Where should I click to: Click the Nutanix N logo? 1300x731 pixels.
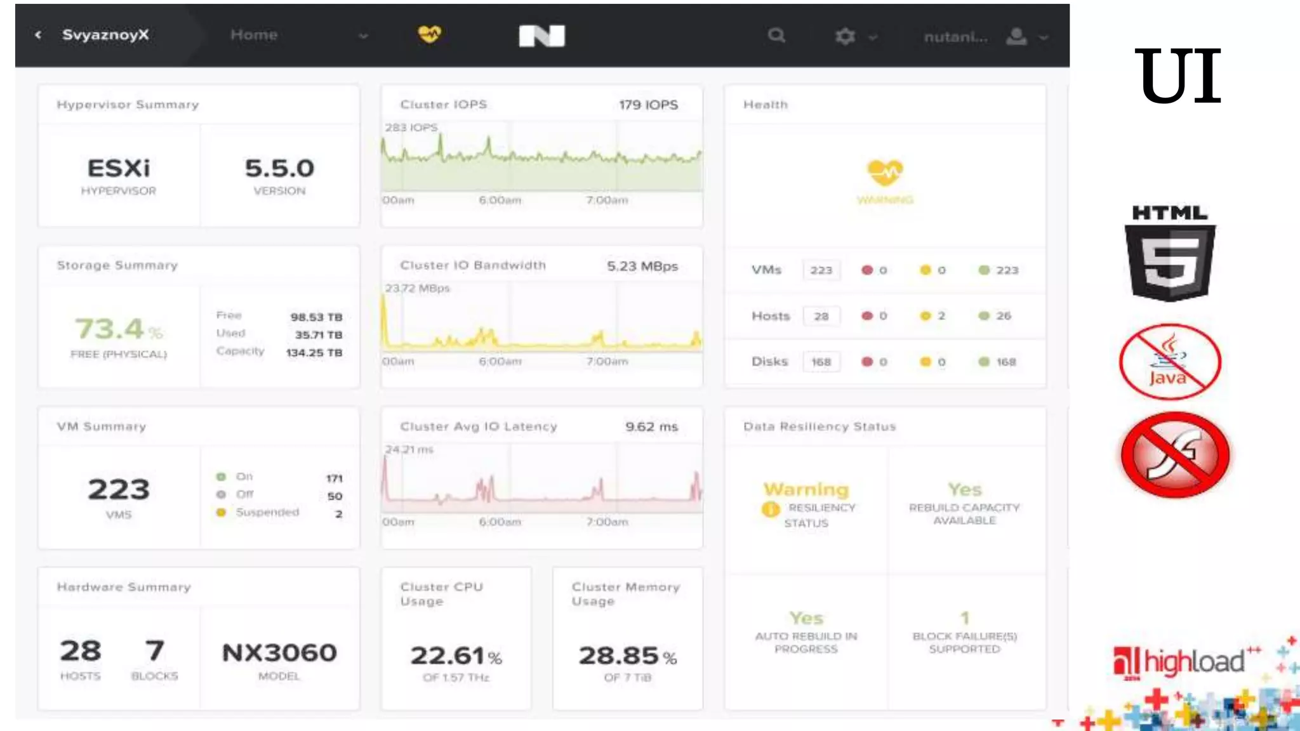pyautogui.click(x=541, y=36)
